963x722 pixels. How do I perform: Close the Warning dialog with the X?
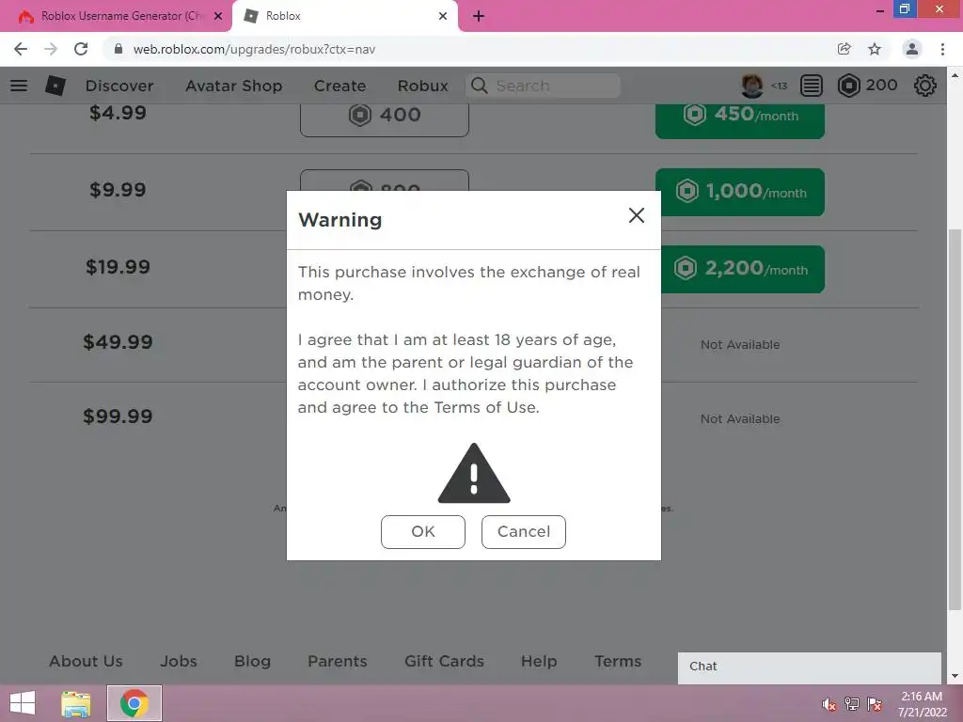[x=637, y=215]
